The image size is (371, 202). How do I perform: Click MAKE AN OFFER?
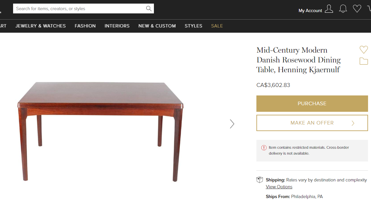pos(312,123)
